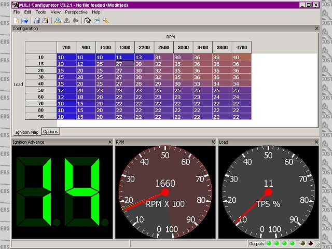Click the grey download arrow icon
The width and height of the screenshot is (332, 249).
click(x=66, y=20)
